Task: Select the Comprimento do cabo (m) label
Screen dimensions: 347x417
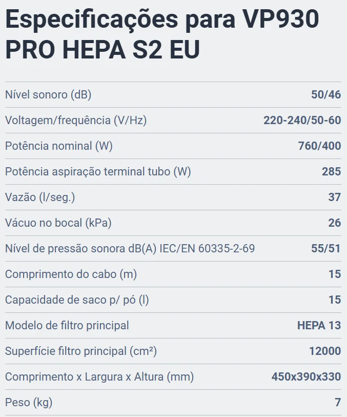Action: (x=71, y=274)
